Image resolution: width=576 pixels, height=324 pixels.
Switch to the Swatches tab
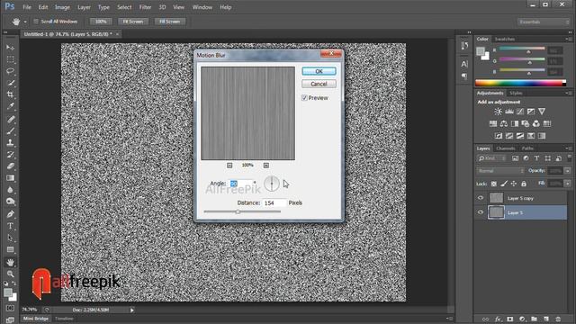(x=504, y=39)
